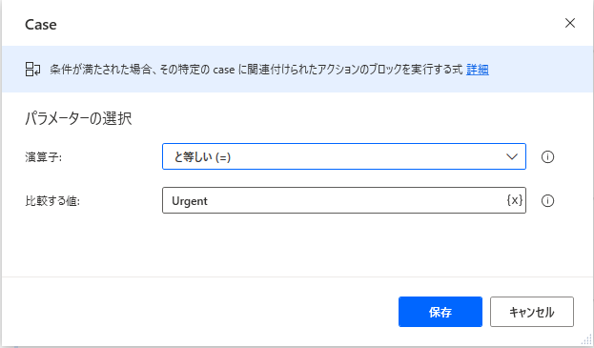Click the 演算子: label
Screen dimensions: 594x348
pyautogui.click(x=43, y=156)
